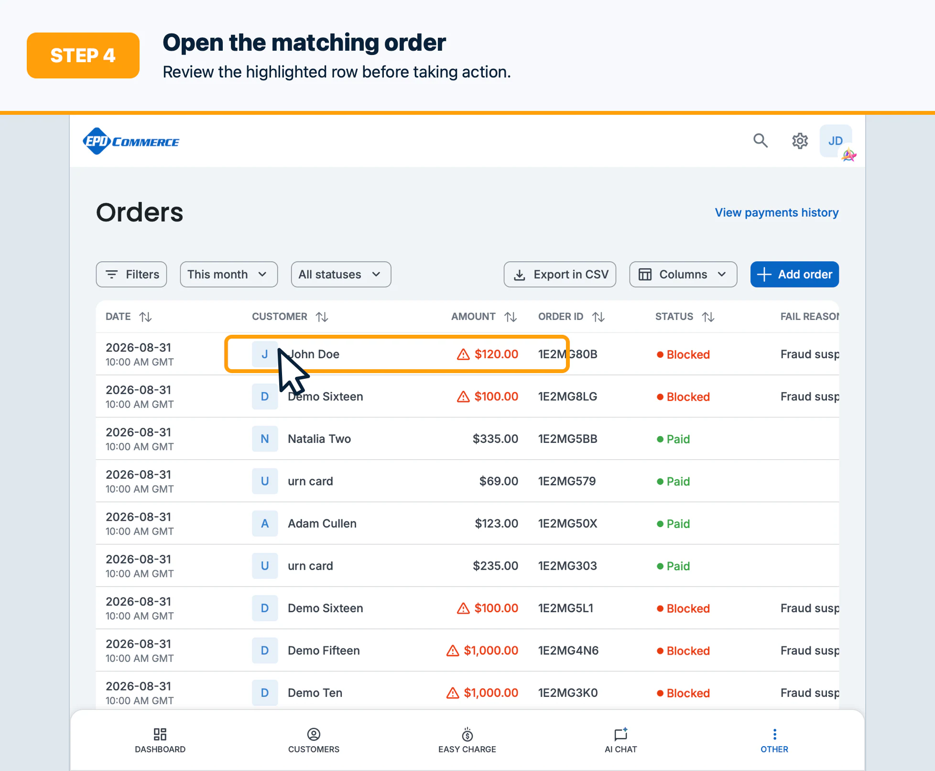Click warning icon on Demo Ten's amount

point(453,693)
